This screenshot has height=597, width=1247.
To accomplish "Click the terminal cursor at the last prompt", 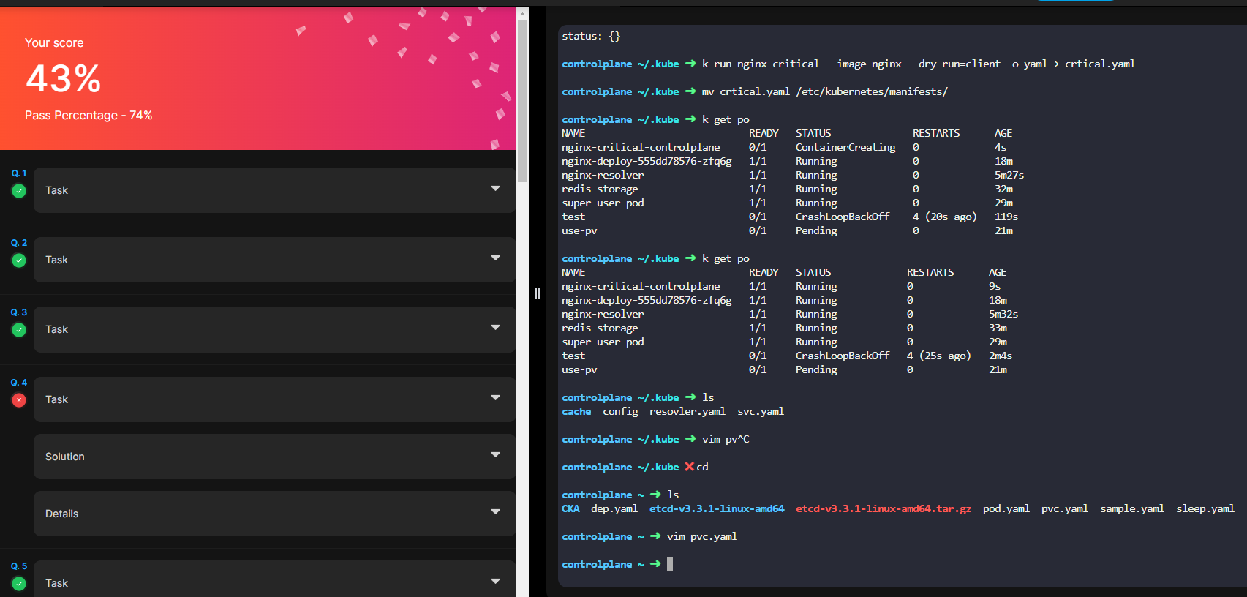I will 670,564.
